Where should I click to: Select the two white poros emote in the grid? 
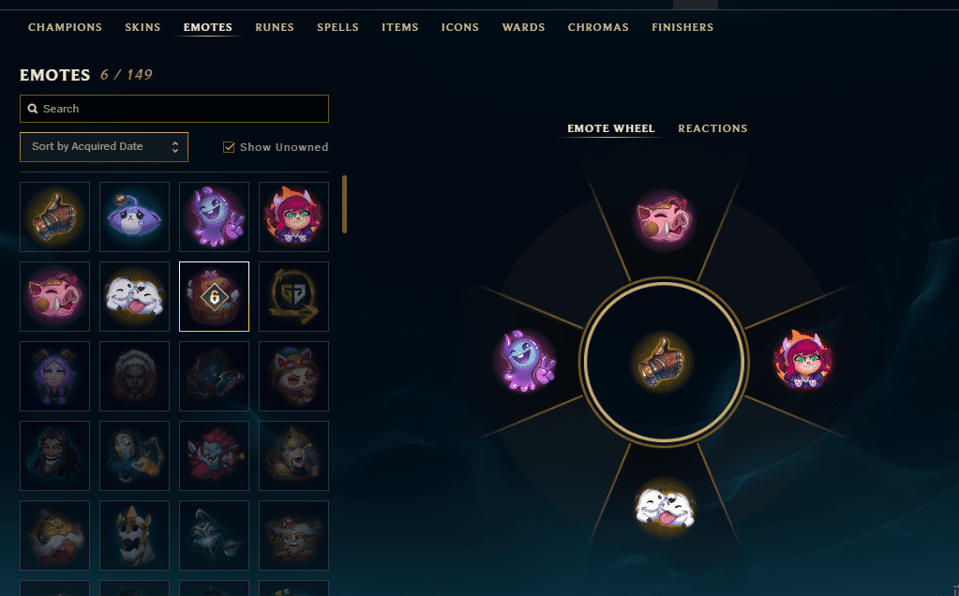pos(135,296)
